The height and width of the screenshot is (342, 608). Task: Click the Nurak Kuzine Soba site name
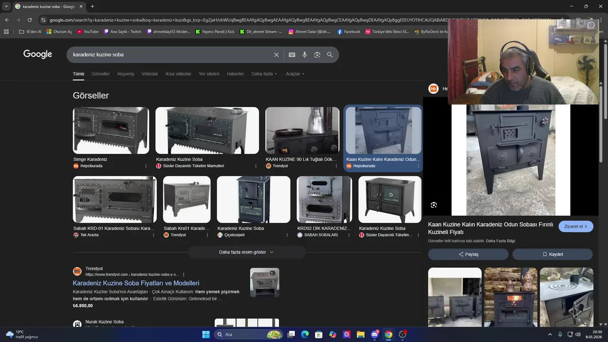104,322
